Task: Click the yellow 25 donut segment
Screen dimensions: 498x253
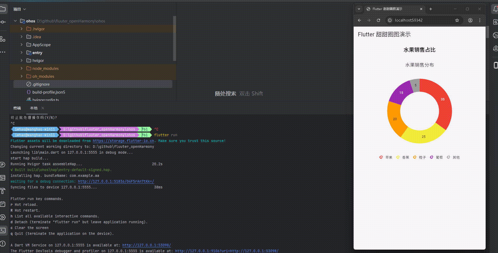Action: pyautogui.click(x=423, y=137)
